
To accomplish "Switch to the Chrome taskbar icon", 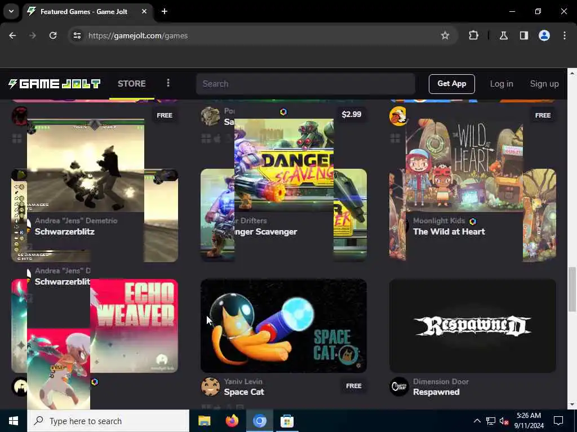I will pyautogui.click(x=259, y=421).
